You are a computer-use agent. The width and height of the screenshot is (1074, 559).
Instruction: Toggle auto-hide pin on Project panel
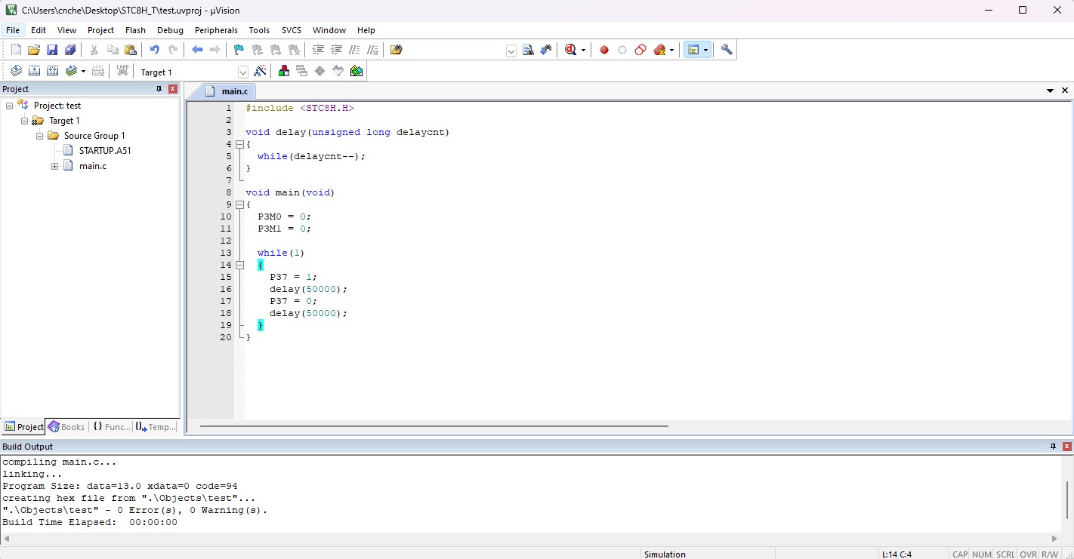pos(159,89)
